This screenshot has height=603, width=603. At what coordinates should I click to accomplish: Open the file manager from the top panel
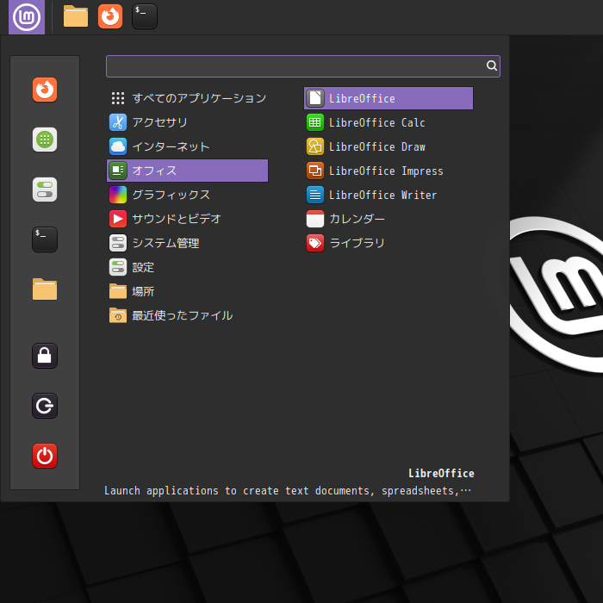76,16
